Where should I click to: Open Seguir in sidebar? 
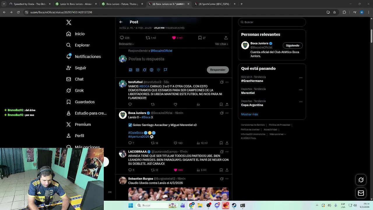[x=76, y=68]
